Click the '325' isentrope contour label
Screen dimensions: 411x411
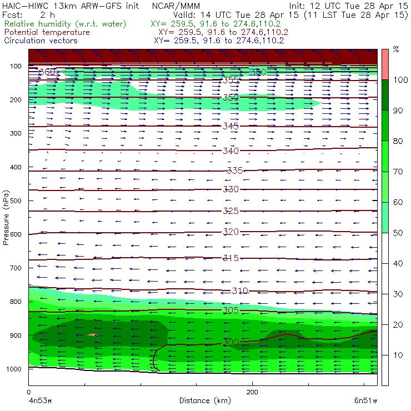coord(230,211)
